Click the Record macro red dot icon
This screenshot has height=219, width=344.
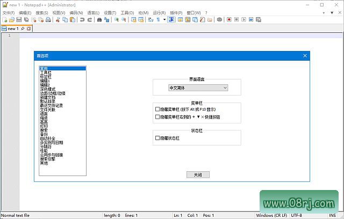[229, 19]
